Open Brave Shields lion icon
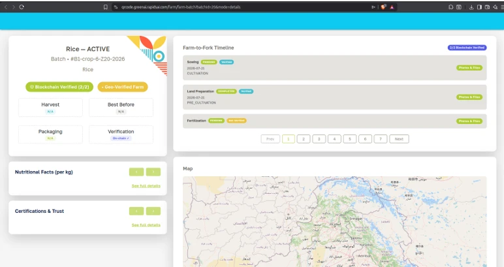504x267 pixels. [383, 7]
